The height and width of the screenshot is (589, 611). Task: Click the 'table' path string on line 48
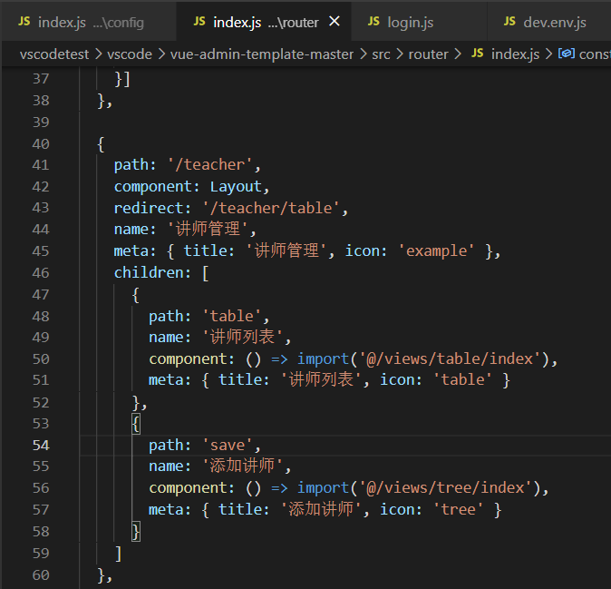click(232, 316)
